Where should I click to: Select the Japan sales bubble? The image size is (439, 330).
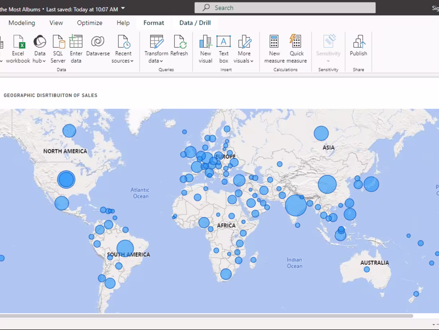[x=371, y=184]
